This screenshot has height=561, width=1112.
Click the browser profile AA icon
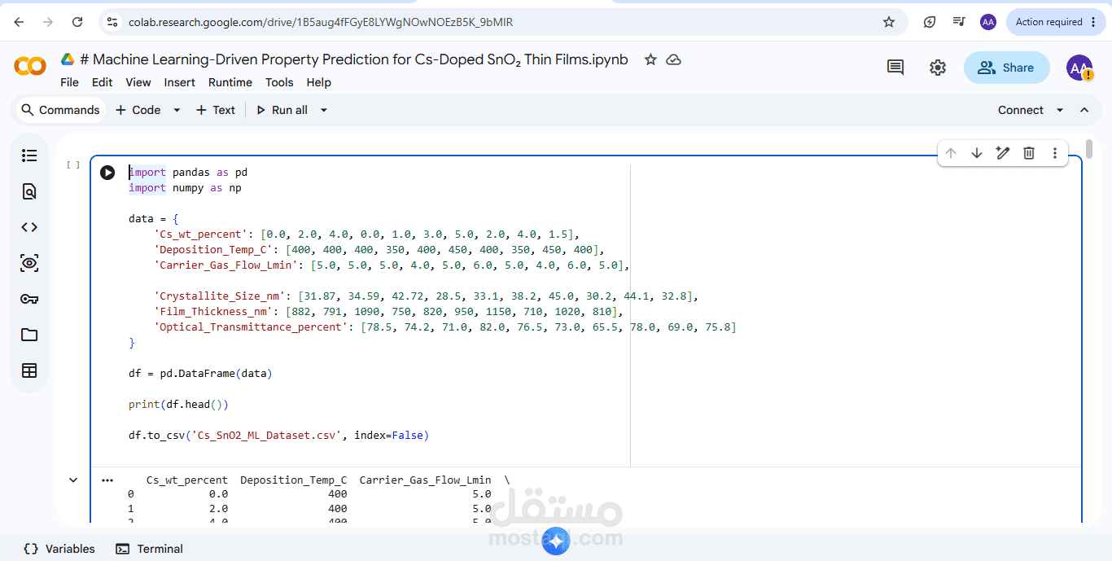988,22
